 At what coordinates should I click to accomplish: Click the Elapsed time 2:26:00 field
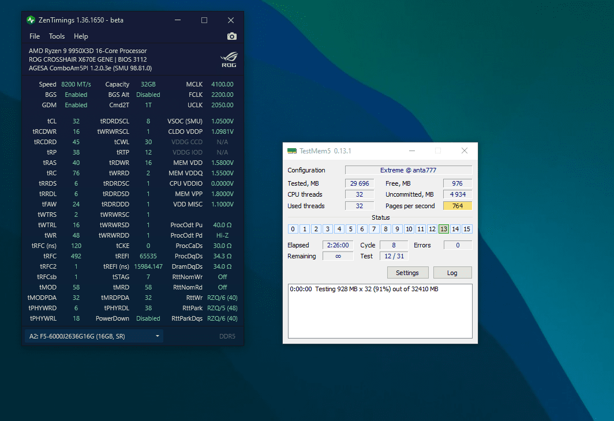pyautogui.click(x=338, y=245)
